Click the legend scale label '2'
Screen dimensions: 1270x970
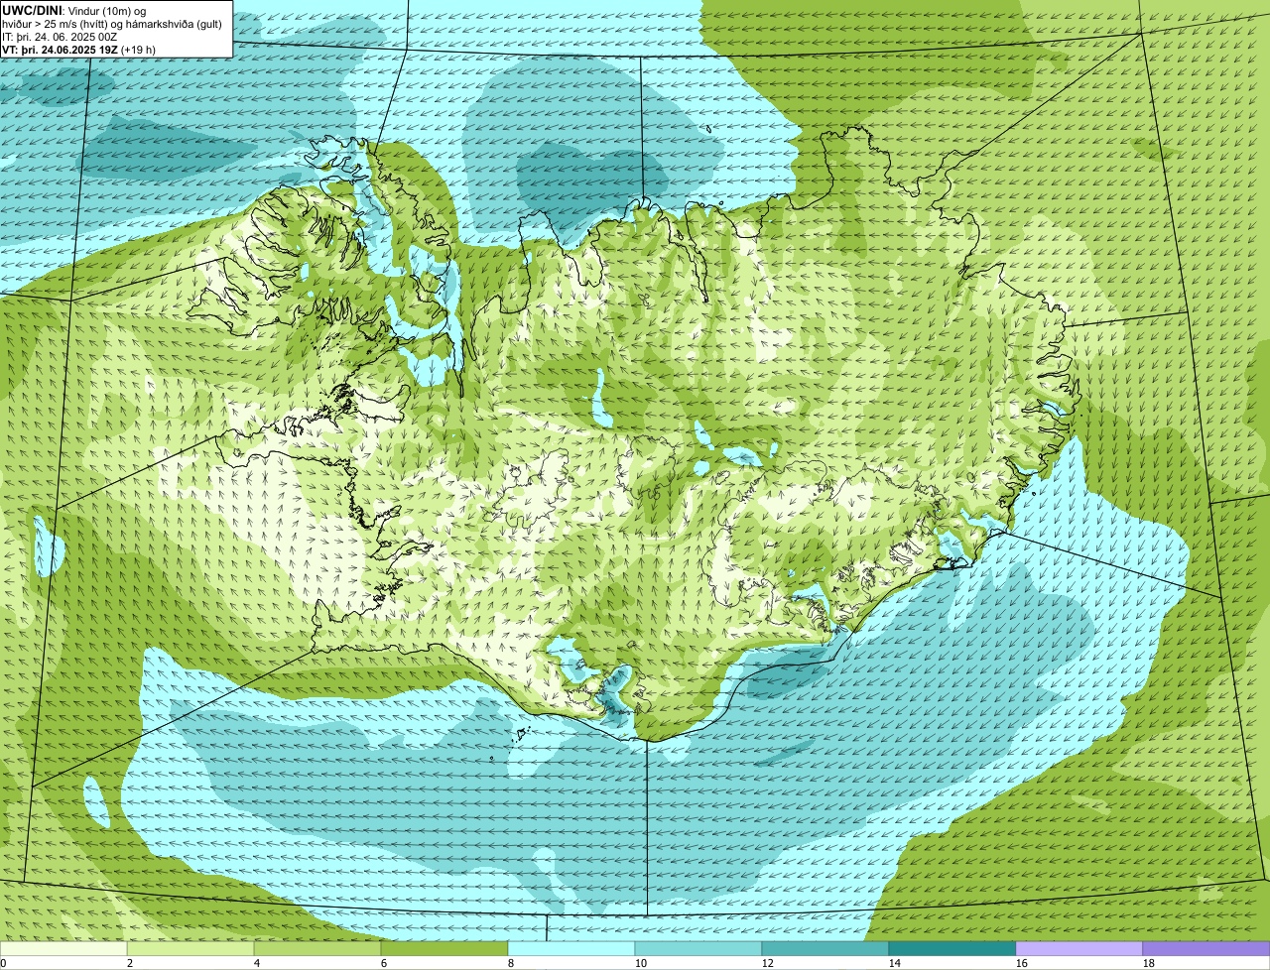[130, 963]
